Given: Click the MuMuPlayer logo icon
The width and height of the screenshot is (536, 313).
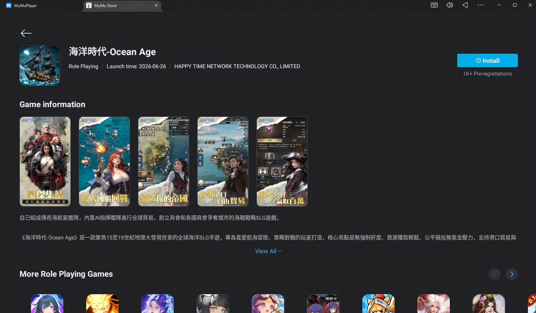Looking at the screenshot, I should pyautogui.click(x=9, y=5).
